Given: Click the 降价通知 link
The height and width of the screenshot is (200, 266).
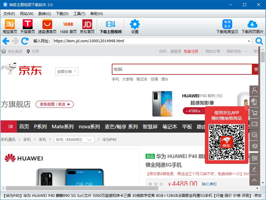Looking at the screenshot, I should coord(209,184).
